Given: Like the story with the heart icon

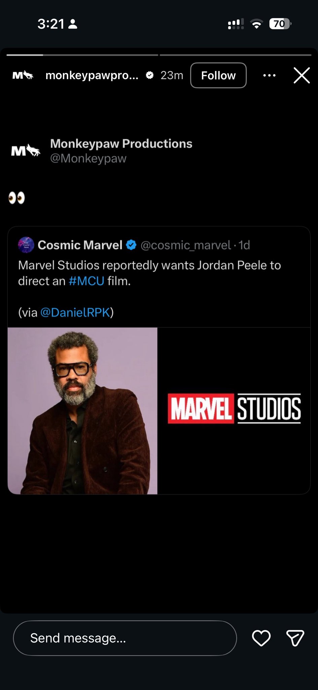Looking at the screenshot, I should 261,638.
